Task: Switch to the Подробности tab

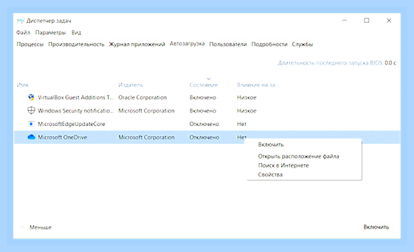Action: [269, 44]
